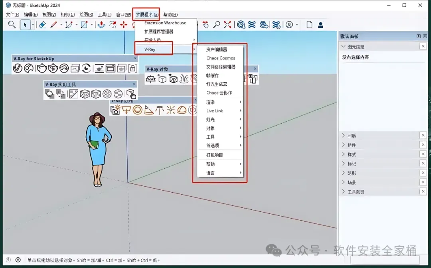The width and height of the screenshot is (431, 268).
Task: Select the Pencil line tool
Action: [x=53, y=25]
